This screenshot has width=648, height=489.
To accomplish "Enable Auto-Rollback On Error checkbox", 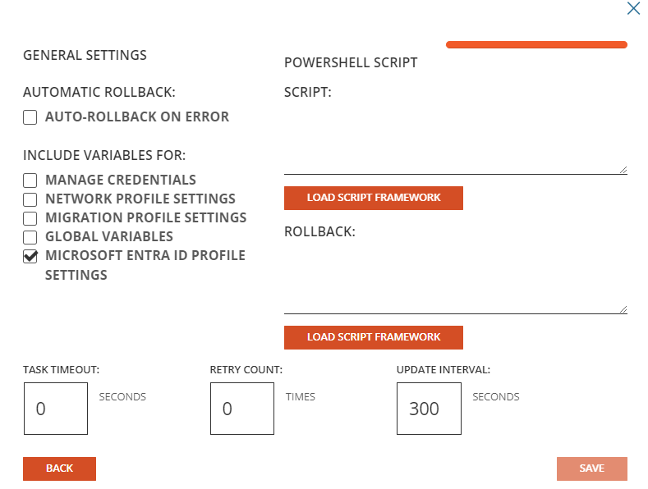I will (x=30, y=117).
